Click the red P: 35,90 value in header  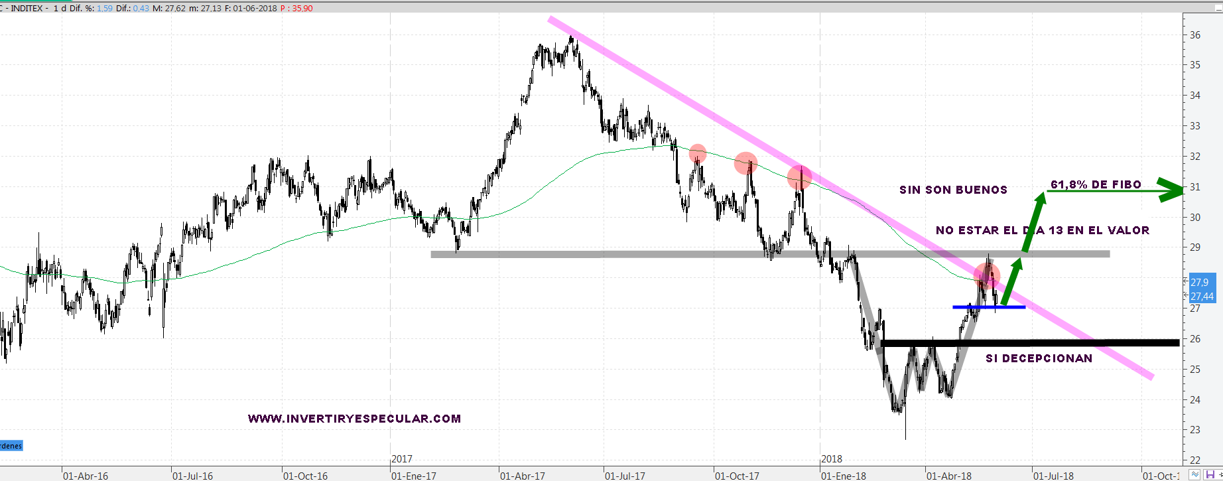296,9
